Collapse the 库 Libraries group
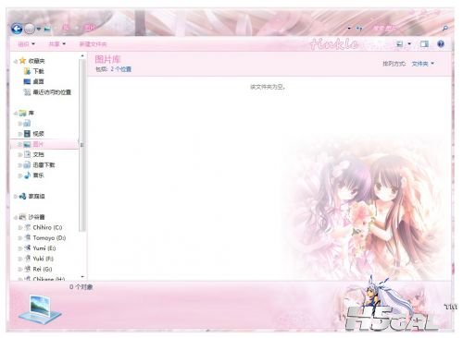This screenshot has width=463, height=338. point(15,114)
